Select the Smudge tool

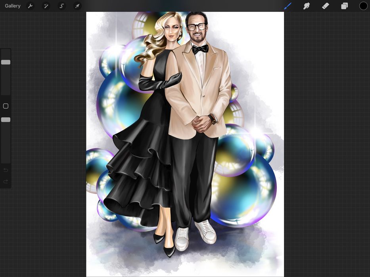tap(306, 6)
